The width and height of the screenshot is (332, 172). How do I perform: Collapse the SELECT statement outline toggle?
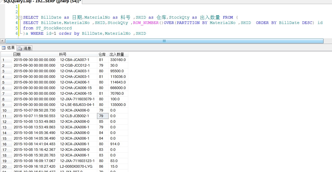click(20, 18)
